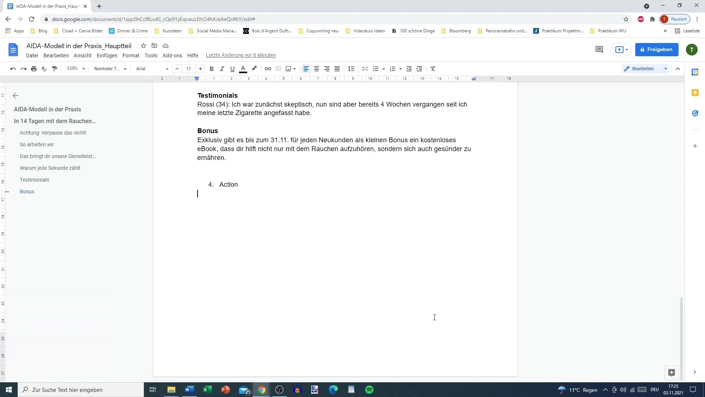Click Freigeben button to share document
Image resolution: width=705 pixels, height=397 pixels.
657,50
